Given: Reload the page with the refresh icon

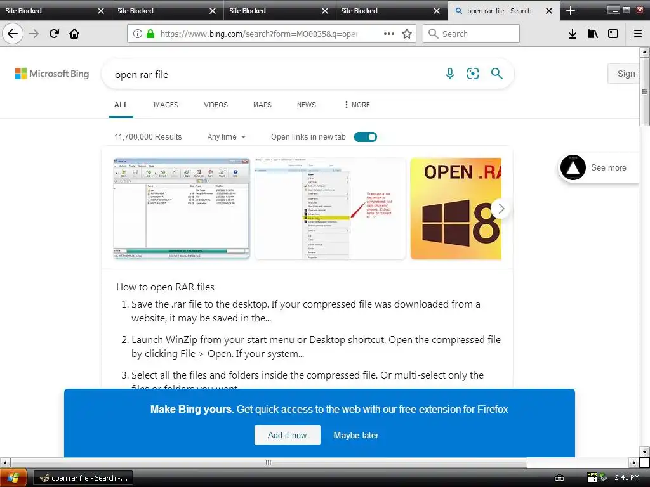Looking at the screenshot, I should (54, 34).
